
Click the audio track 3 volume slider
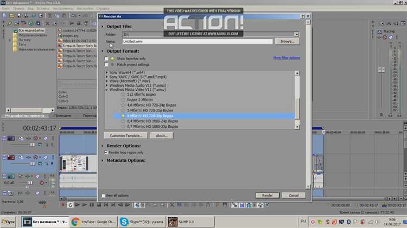[x=30, y=183]
